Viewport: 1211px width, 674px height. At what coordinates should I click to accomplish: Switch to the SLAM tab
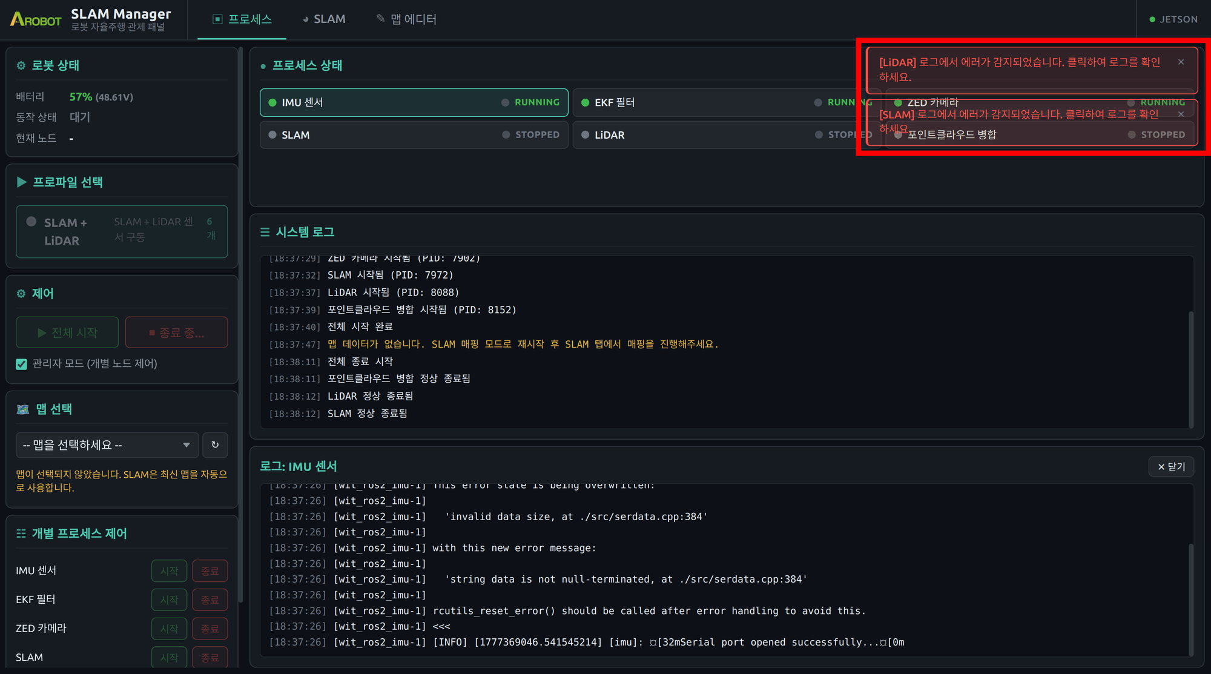(x=324, y=19)
